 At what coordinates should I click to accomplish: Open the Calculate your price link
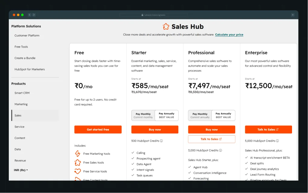pos(229,34)
